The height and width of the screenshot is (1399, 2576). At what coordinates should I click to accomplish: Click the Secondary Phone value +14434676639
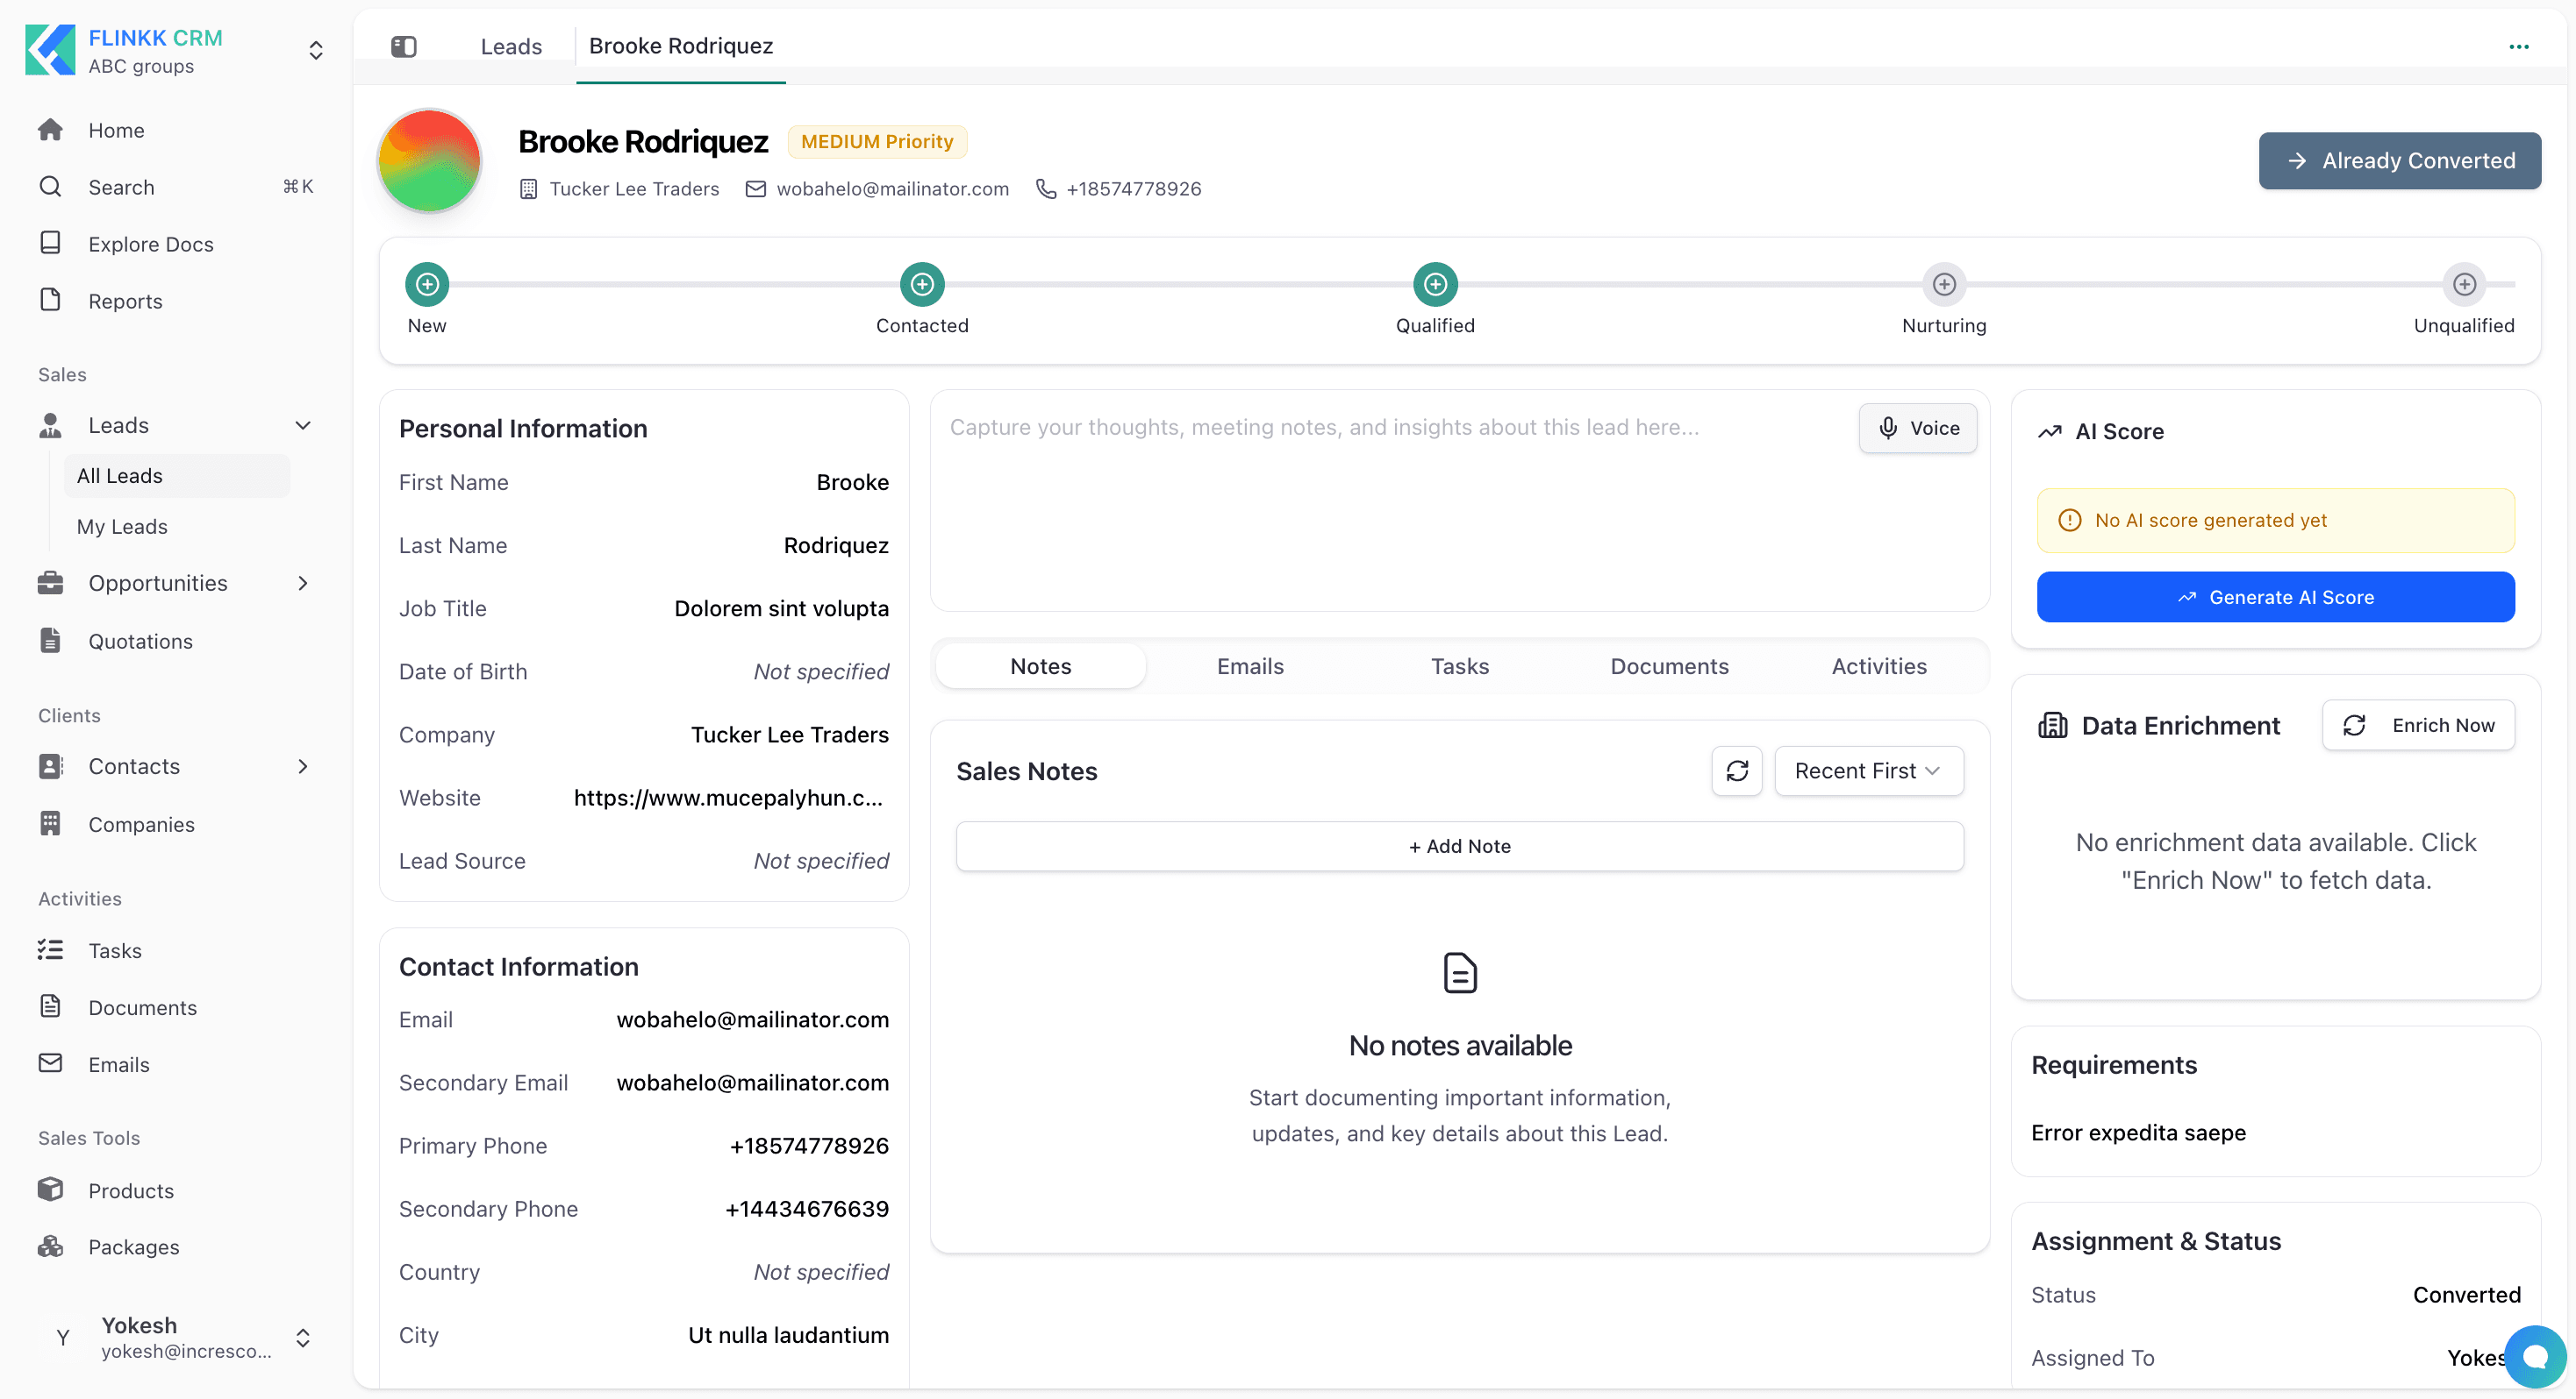point(807,1209)
